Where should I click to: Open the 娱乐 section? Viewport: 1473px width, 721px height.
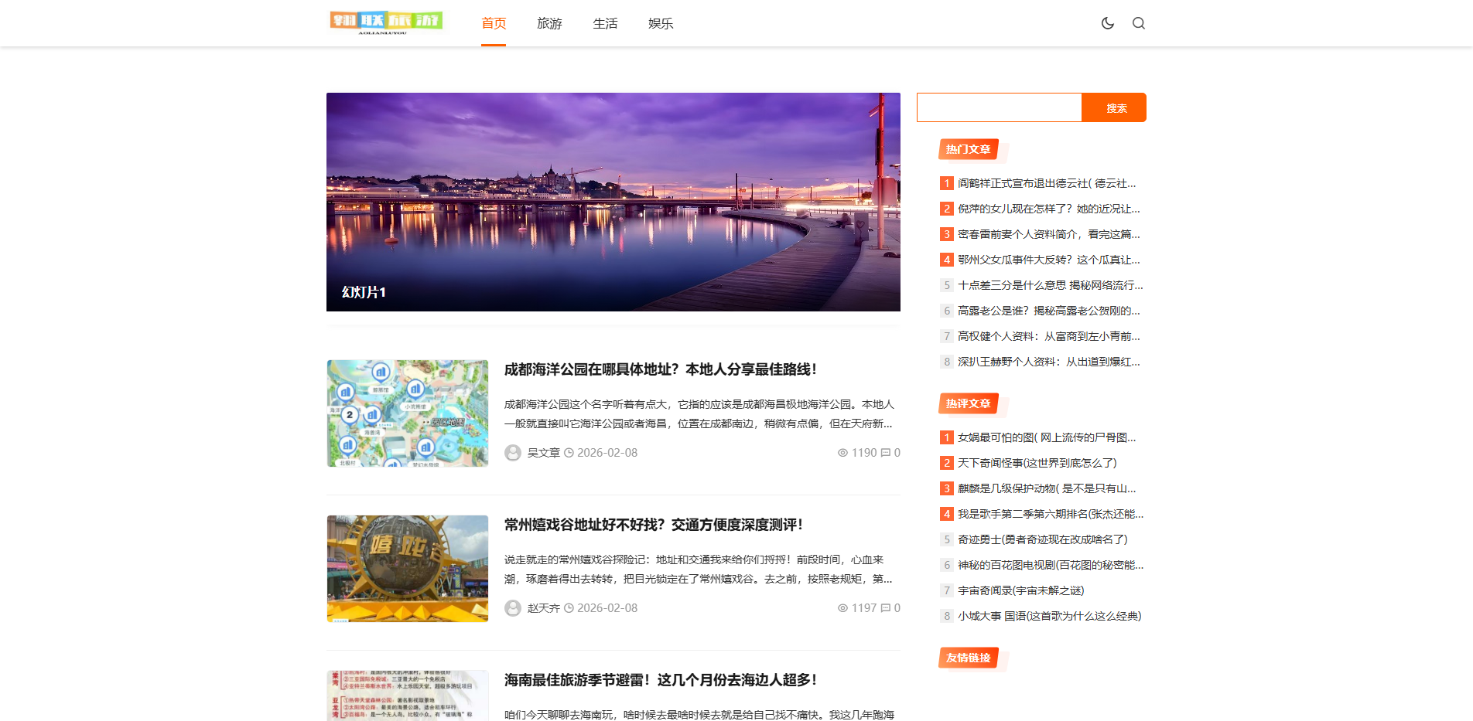tap(660, 23)
